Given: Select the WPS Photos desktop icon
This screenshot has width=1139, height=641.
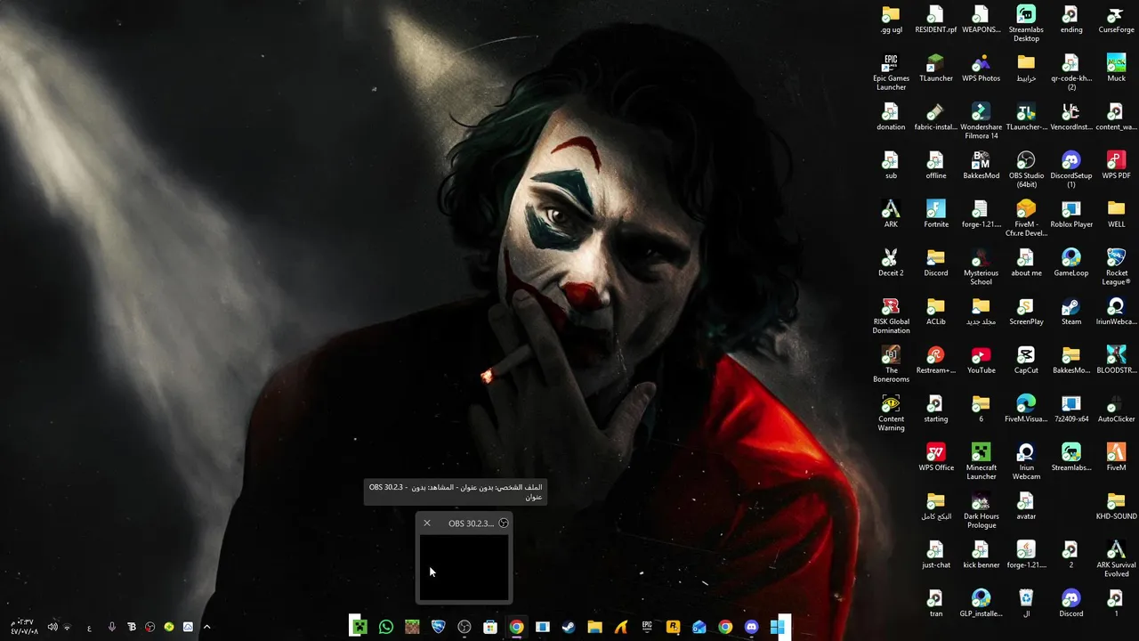Looking at the screenshot, I should tap(981, 69).
